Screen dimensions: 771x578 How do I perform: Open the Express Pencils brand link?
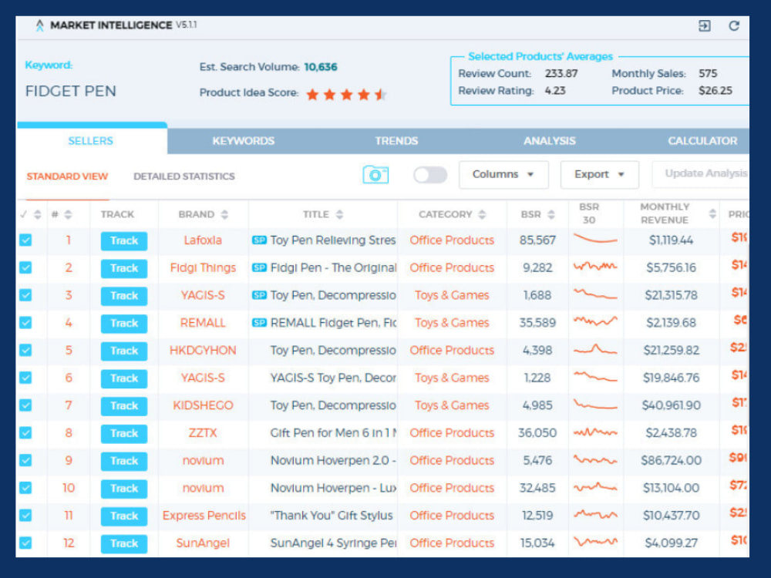point(204,515)
